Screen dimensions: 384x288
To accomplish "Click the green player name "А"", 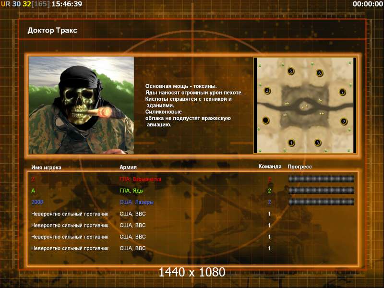I will (x=33, y=191).
